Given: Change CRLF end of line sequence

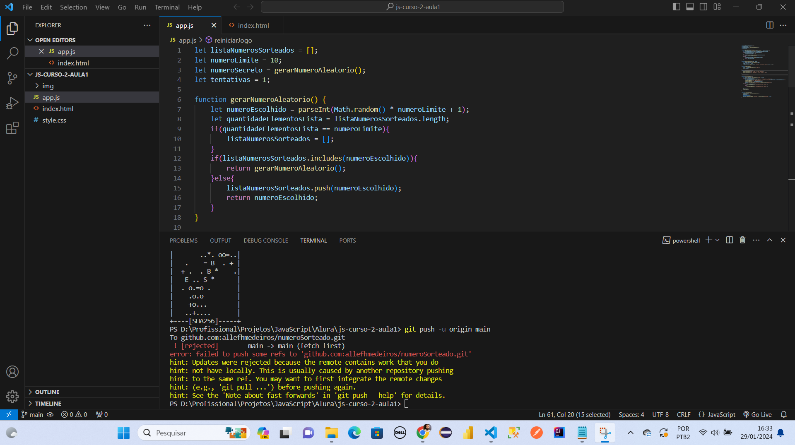Looking at the screenshot, I should 684,414.
